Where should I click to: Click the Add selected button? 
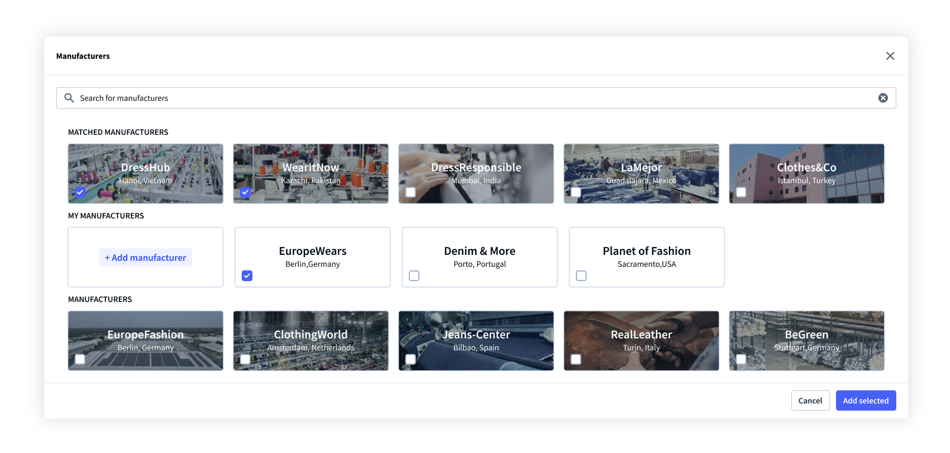point(866,400)
